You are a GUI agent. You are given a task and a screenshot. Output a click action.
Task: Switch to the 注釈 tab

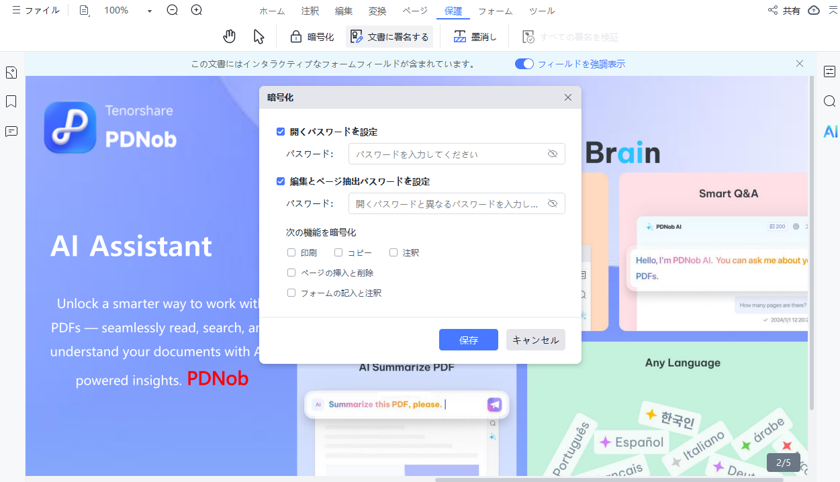click(x=310, y=11)
